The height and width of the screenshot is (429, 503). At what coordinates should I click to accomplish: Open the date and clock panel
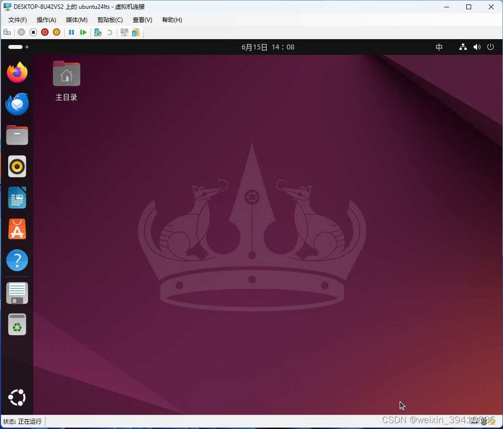(x=267, y=47)
